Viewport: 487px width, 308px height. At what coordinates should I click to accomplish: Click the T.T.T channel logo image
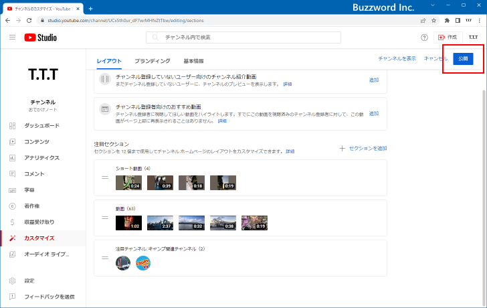pyautogui.click(x=43, y=74)
